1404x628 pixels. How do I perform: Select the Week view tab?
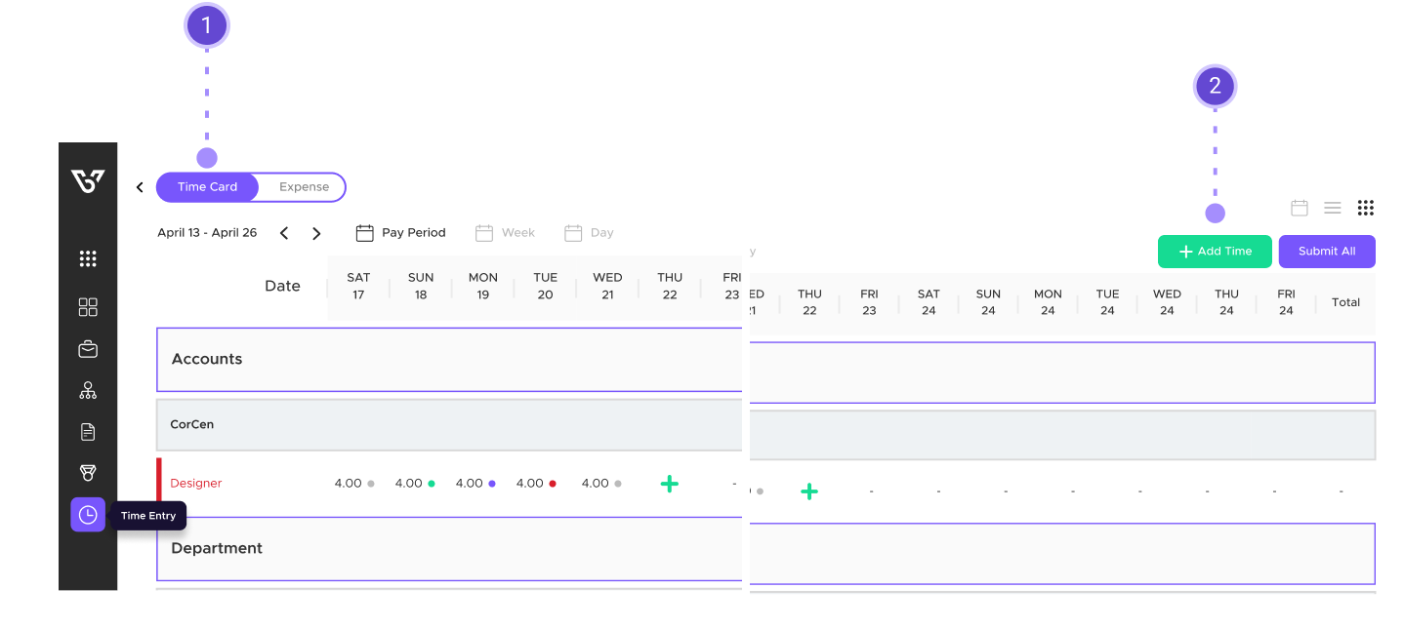506,233
